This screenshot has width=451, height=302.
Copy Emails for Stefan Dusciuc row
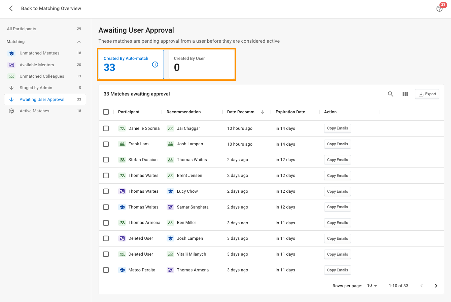point(338,160)
